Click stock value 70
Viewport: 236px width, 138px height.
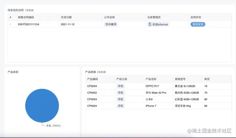(x=206, y=93)
